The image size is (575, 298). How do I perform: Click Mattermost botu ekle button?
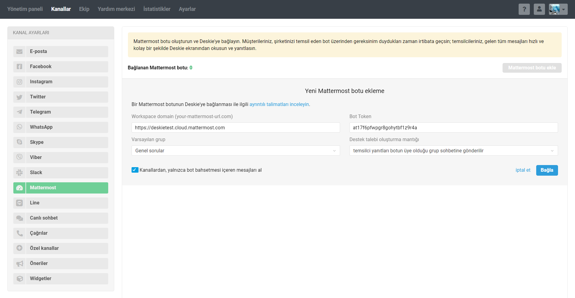[x=532, y=68]
